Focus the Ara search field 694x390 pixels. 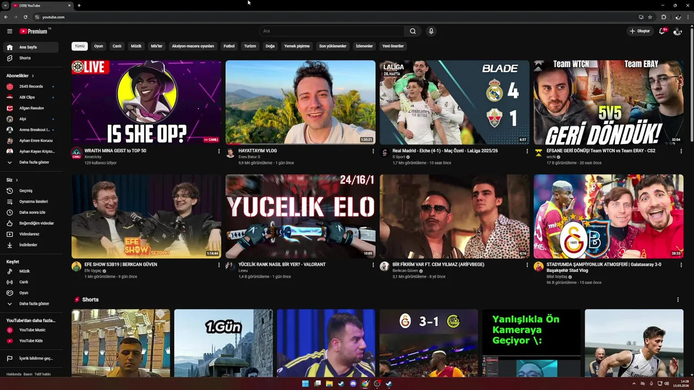pos(332,31)
